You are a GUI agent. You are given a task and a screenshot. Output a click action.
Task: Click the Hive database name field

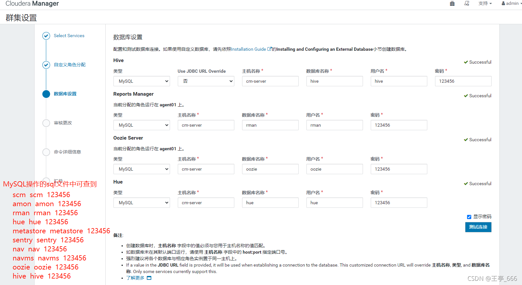pos(335,81)
